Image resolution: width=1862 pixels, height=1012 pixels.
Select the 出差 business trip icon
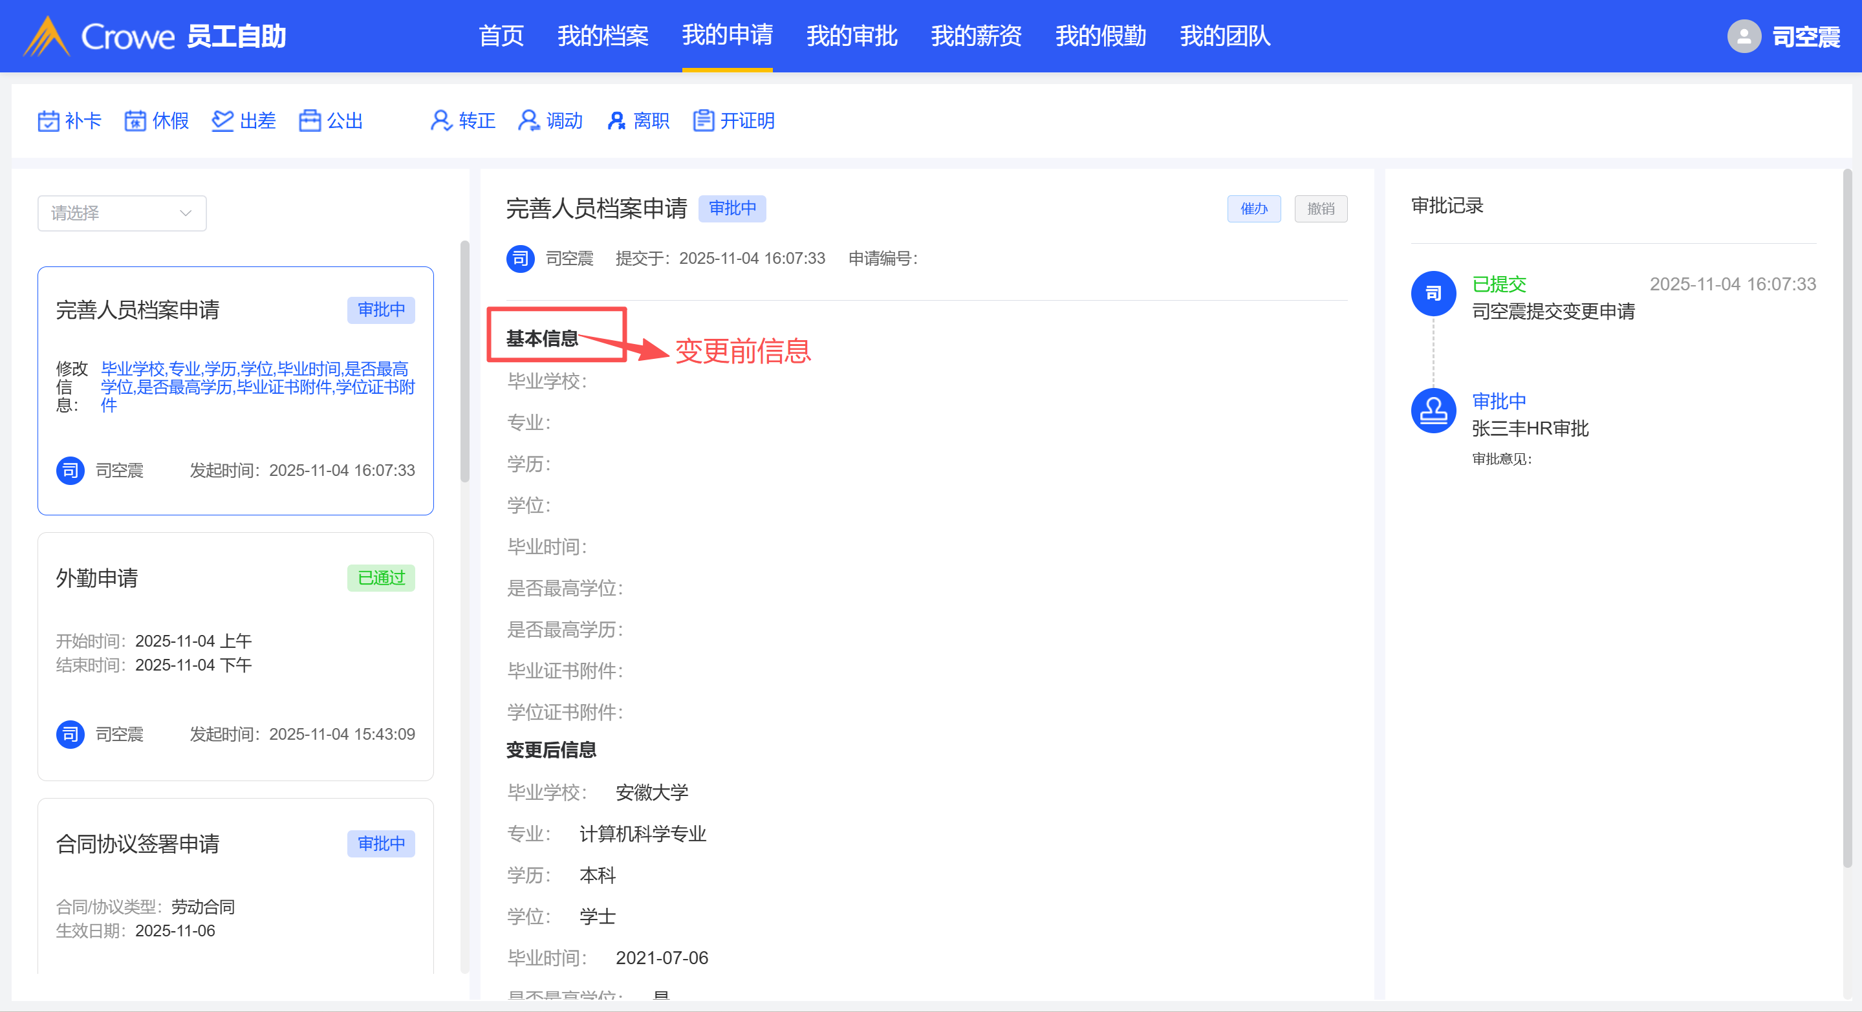[x=222, y=121]
